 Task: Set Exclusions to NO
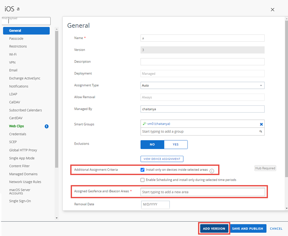152,144
